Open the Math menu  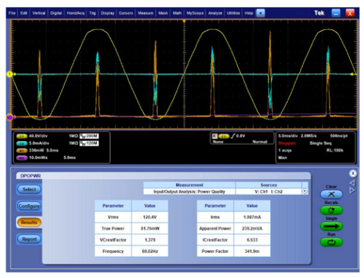[177, 13]
